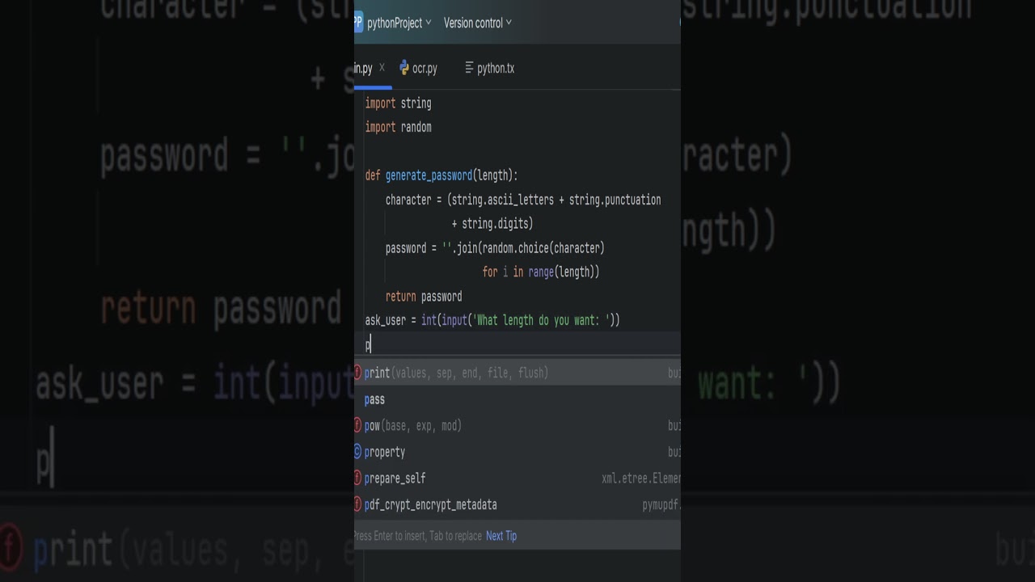
Task: Select the pass completion suggestion
Action: [517, 399]
